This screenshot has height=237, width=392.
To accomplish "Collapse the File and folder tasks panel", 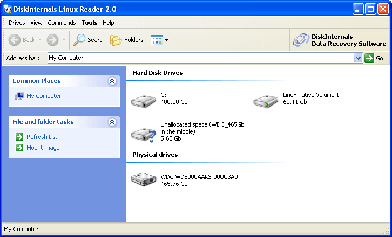I will click(x=112, y=122).
